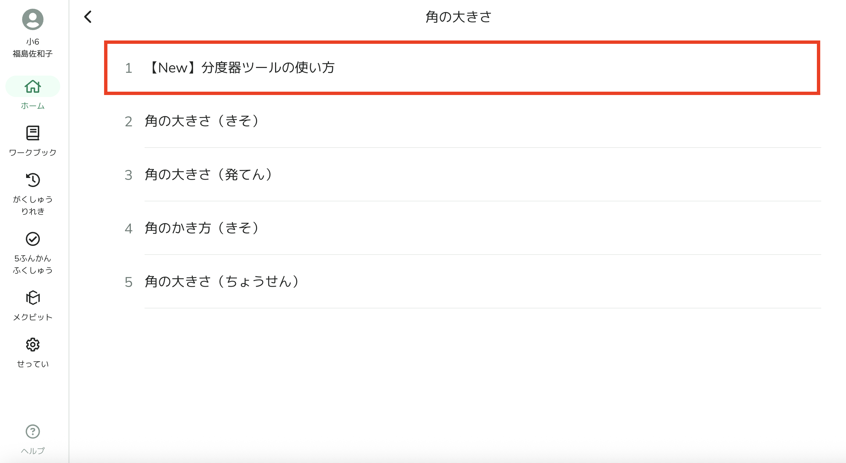Click the ホーム label in sidebar
The image size is (846, 463).
pyautogui.click(x=33, y=106)
